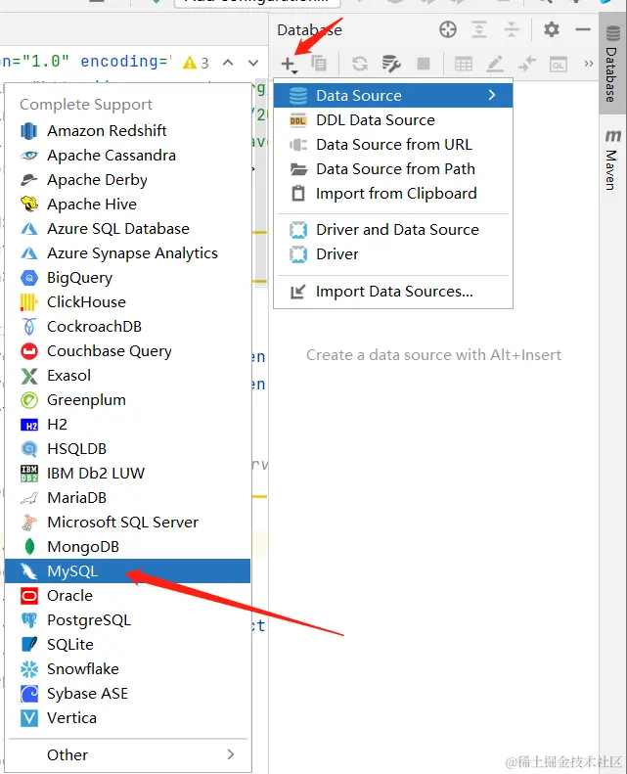Select IBM Db2 LUW
The width and height of the screenshot is (627, 774).
click(x=128, y=474)
